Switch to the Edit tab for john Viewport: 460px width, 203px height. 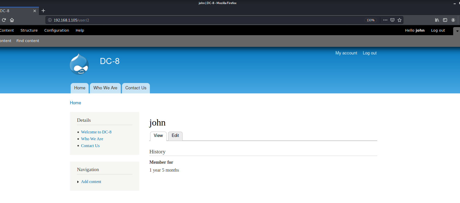175,136
